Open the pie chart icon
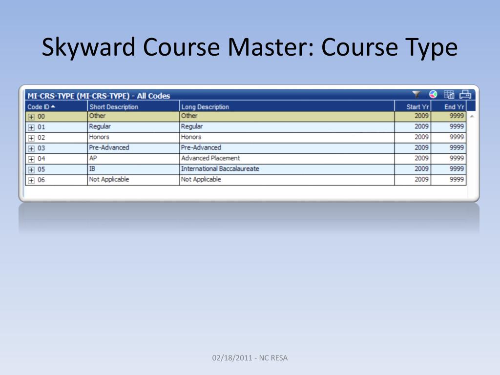Viewport: 500px width, 375px height. (x=433, y=94)
